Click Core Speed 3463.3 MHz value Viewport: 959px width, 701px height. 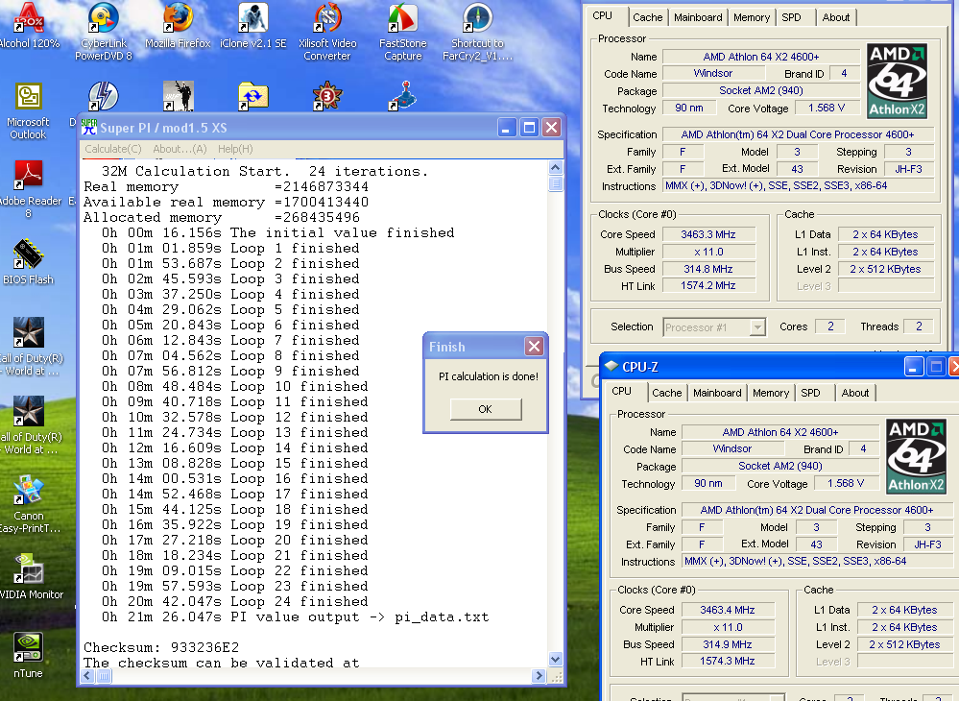point(708,234)
